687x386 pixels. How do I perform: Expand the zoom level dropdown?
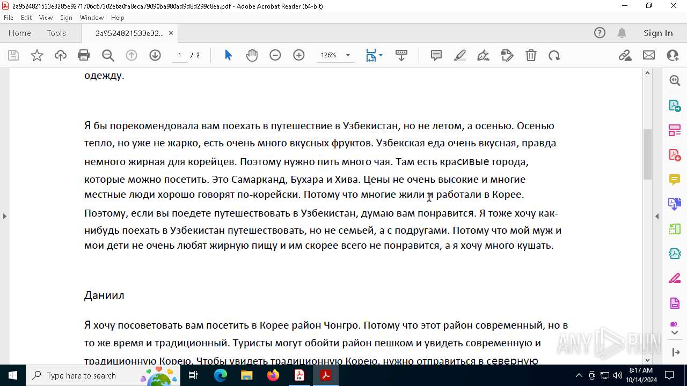point(348,55)
